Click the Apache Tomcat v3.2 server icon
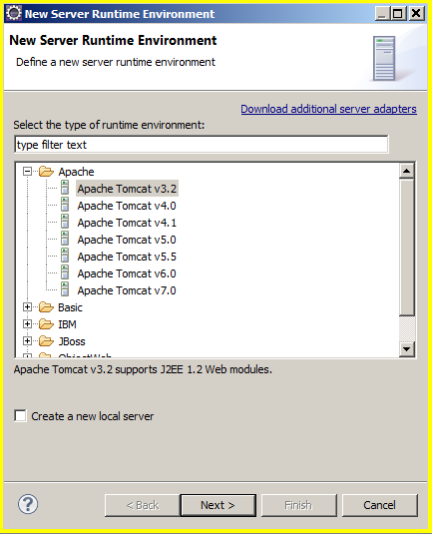The height and width of the screenshot is (534, 432). (x=64, y=188)
